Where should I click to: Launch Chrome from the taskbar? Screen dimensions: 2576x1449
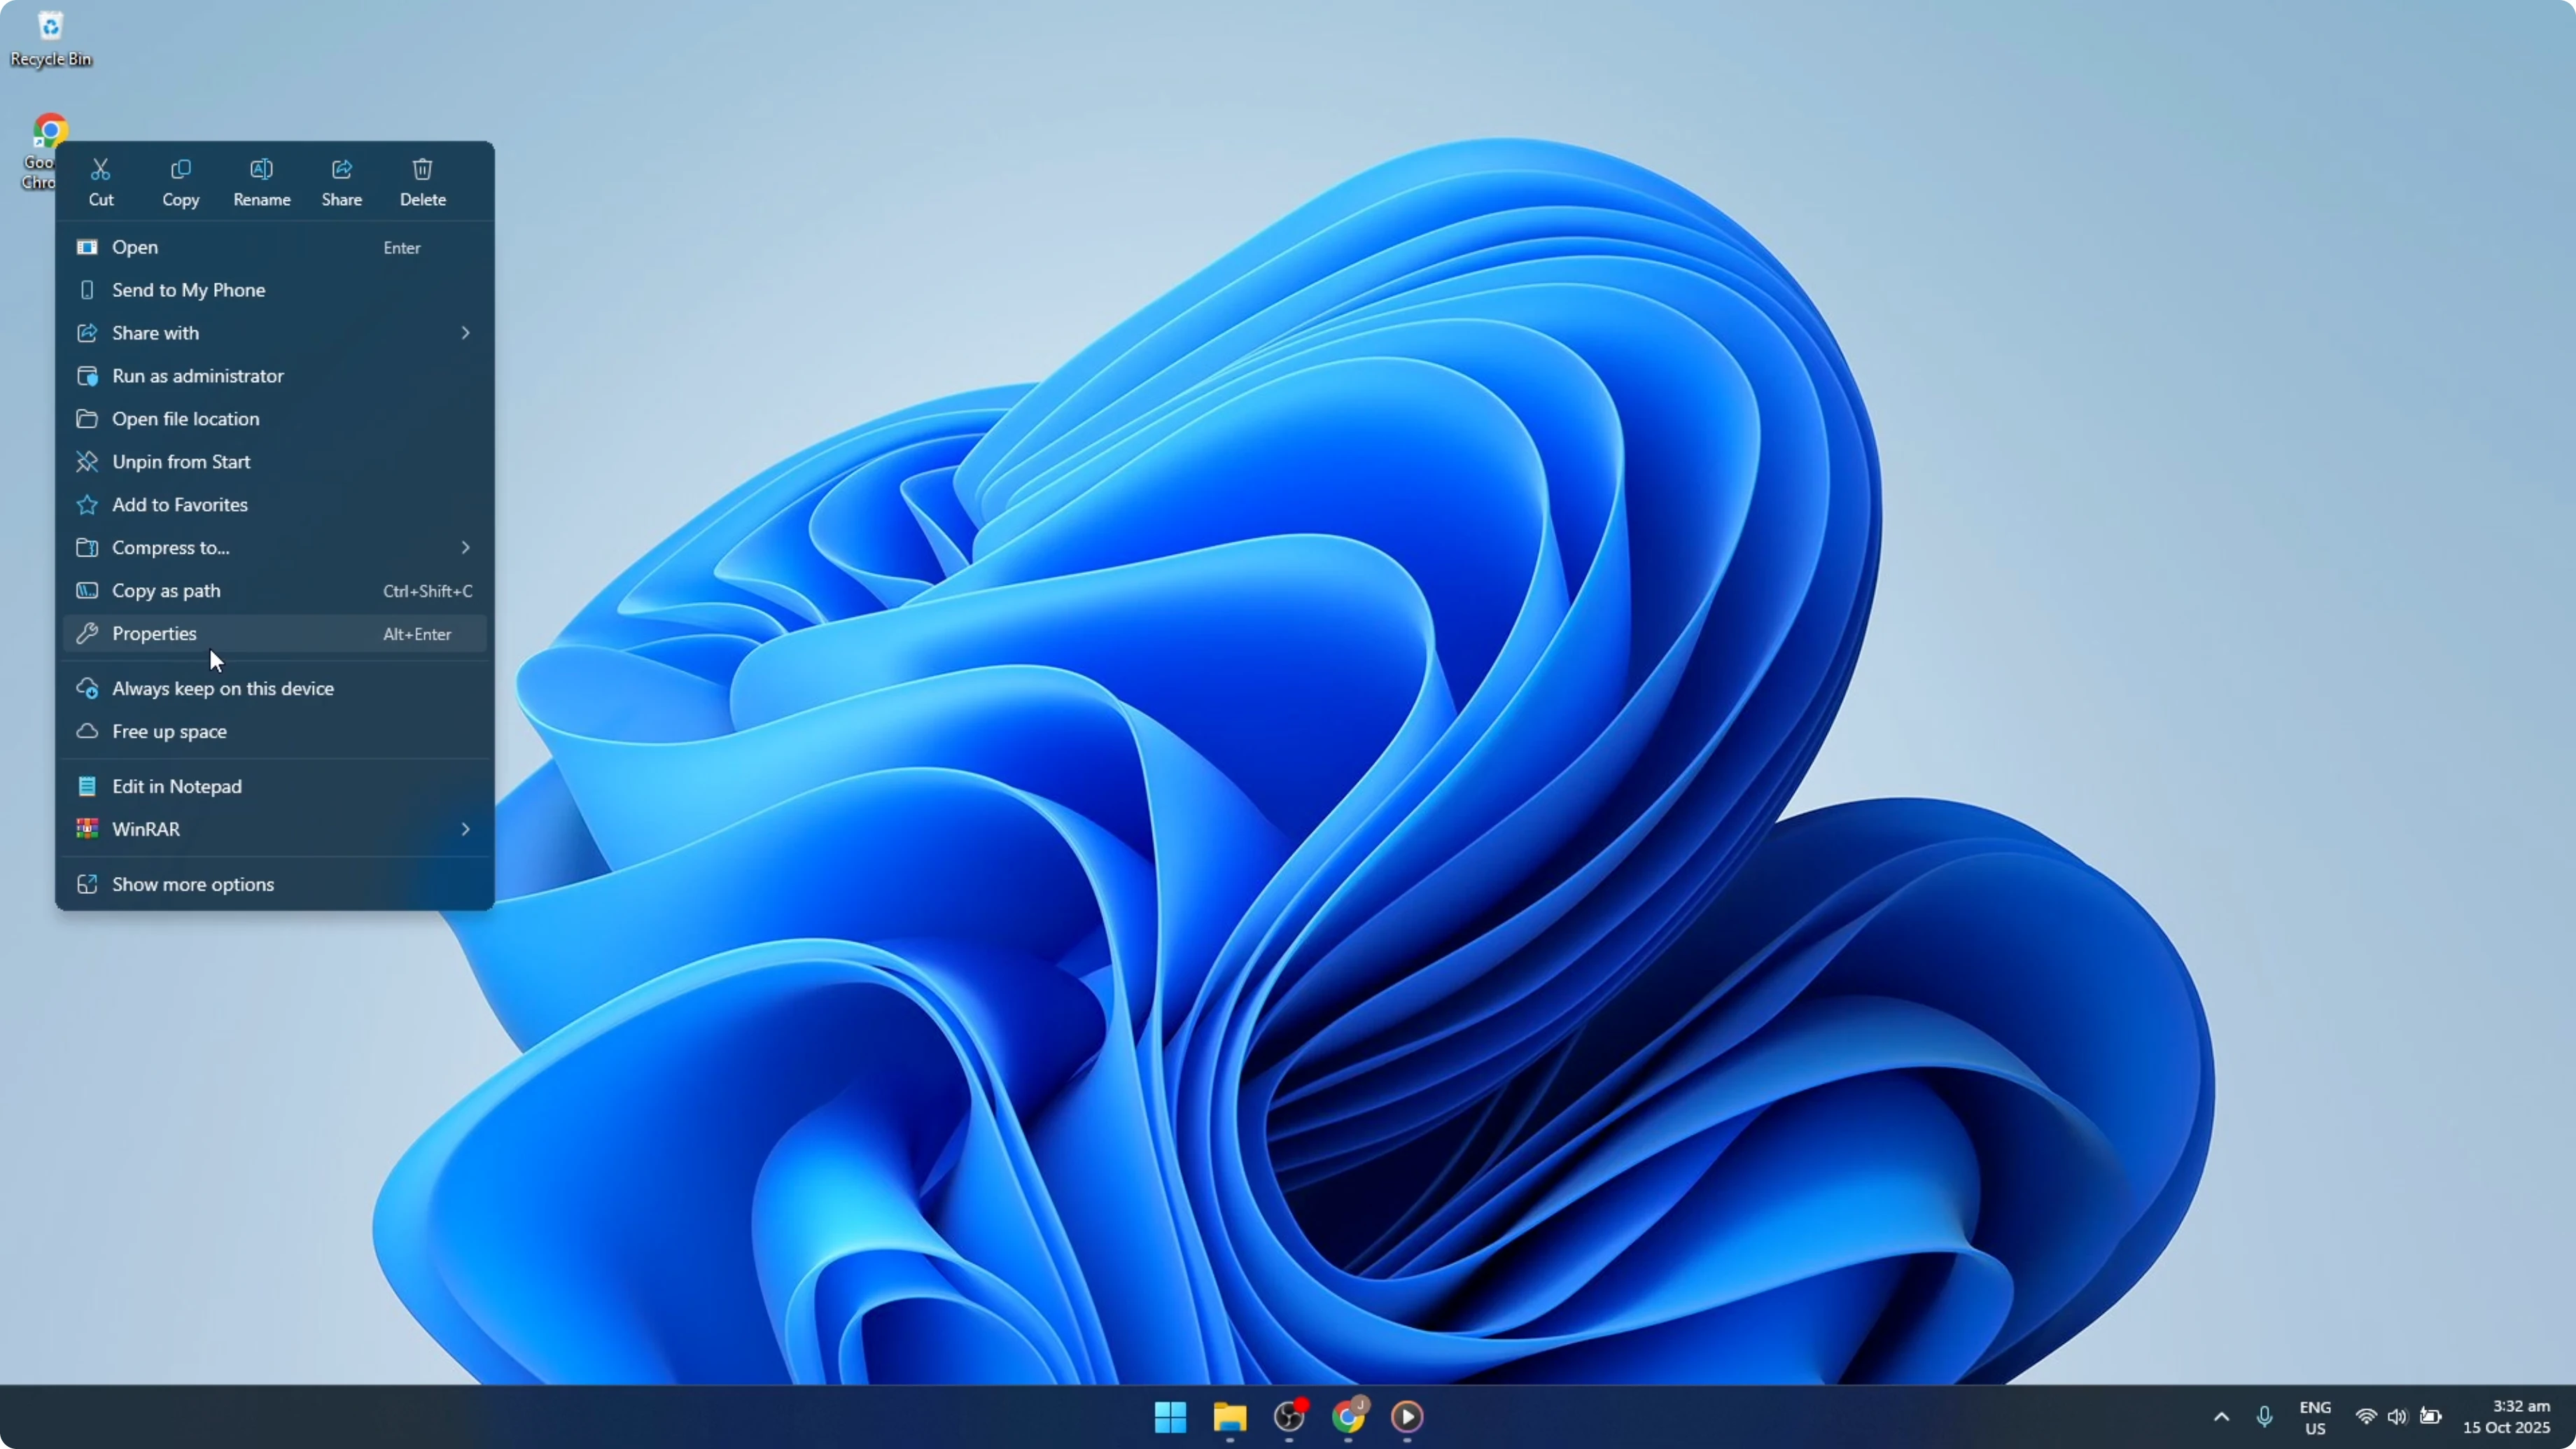pos(1350,1419)
